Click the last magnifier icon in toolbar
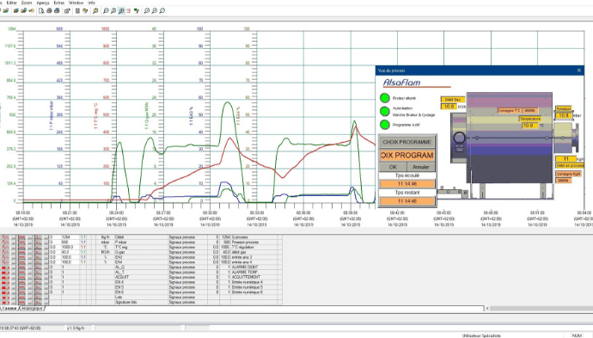 click(x=162, y=10)
